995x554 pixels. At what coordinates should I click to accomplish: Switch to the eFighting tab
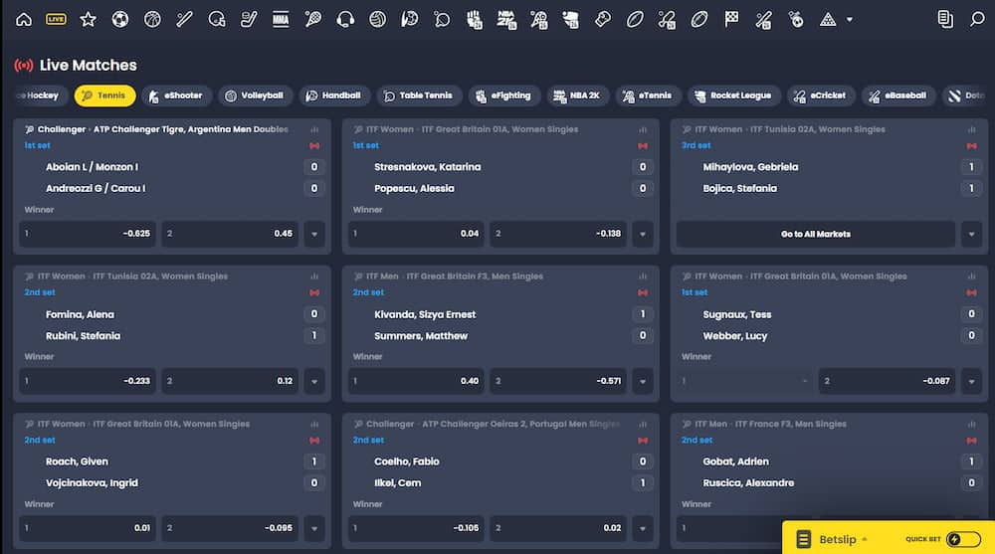[x=503, y=95]
